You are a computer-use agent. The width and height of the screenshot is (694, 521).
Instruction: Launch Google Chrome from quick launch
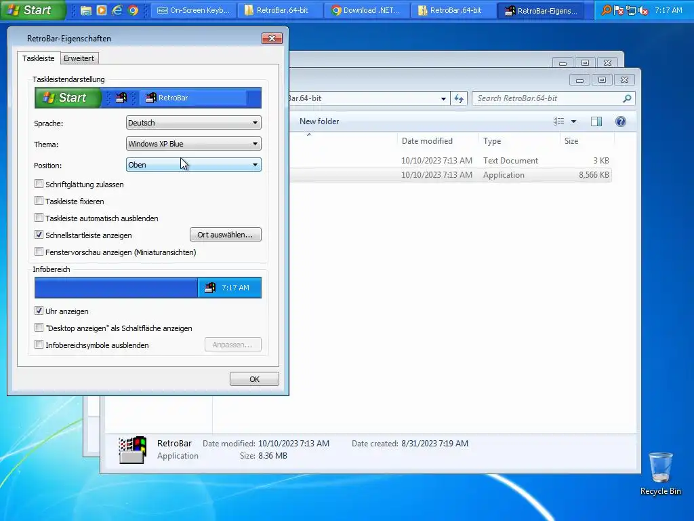133,10
